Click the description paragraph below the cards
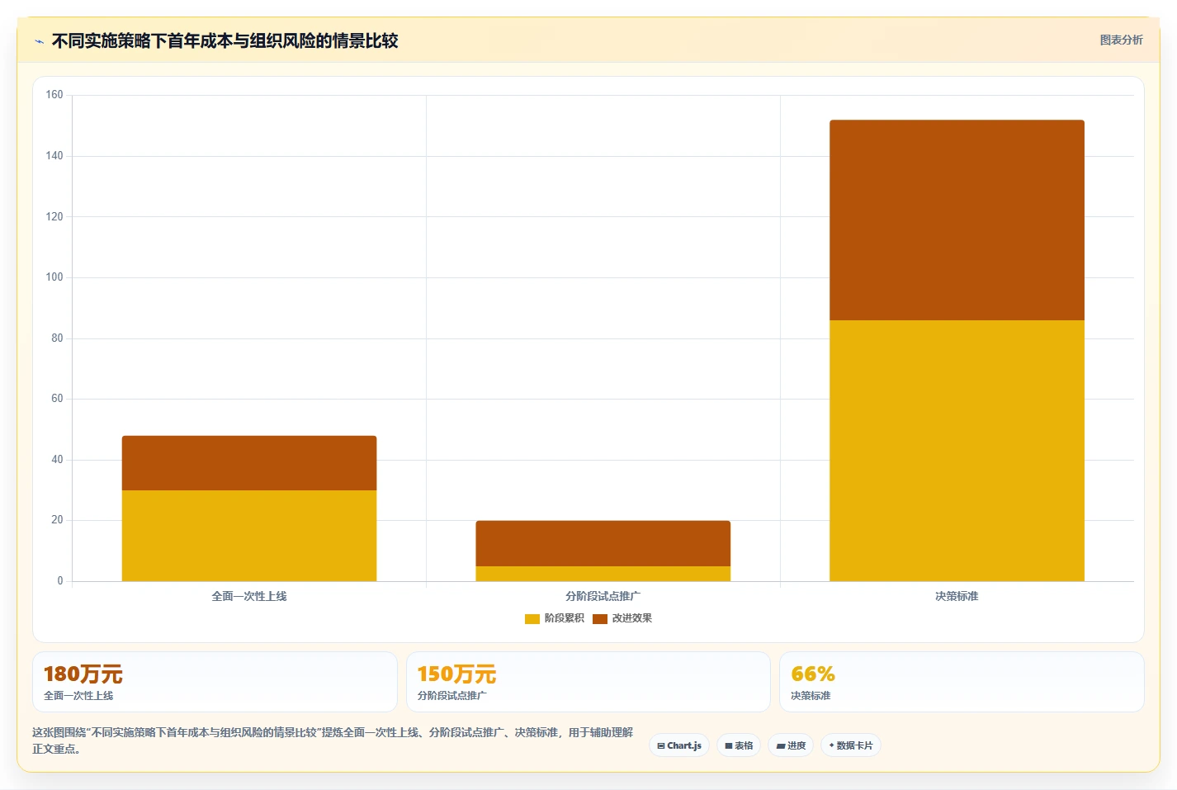The image size is (1177, 790). point(333,740)
